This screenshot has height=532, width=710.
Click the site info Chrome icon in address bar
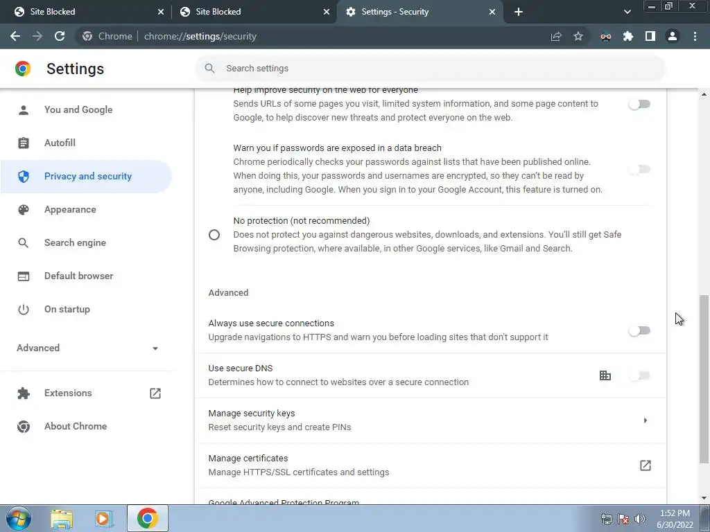(x=87, y=36)
